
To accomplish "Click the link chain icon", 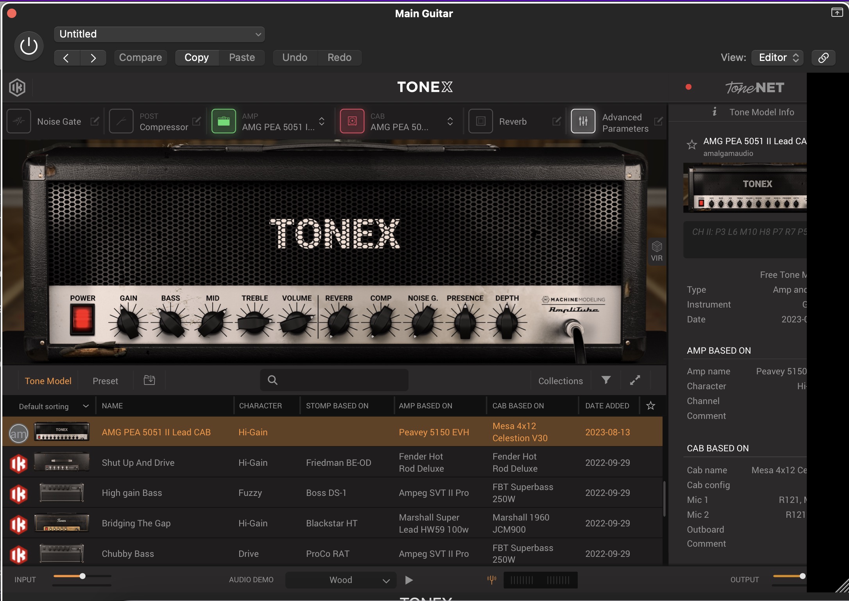I will point(823,58).
